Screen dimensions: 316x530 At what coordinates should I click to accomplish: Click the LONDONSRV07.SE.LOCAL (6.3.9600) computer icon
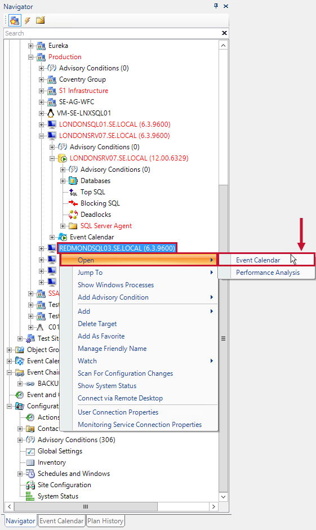52,136
